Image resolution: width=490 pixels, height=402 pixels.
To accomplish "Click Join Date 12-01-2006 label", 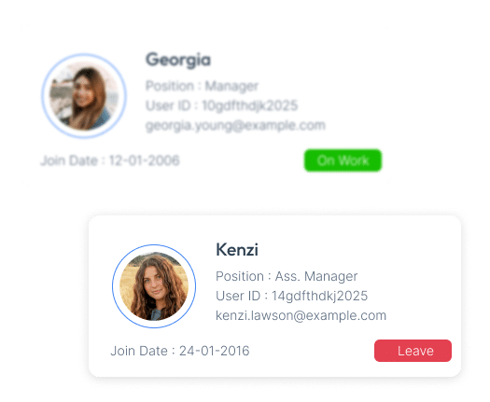I will (110, 160).
